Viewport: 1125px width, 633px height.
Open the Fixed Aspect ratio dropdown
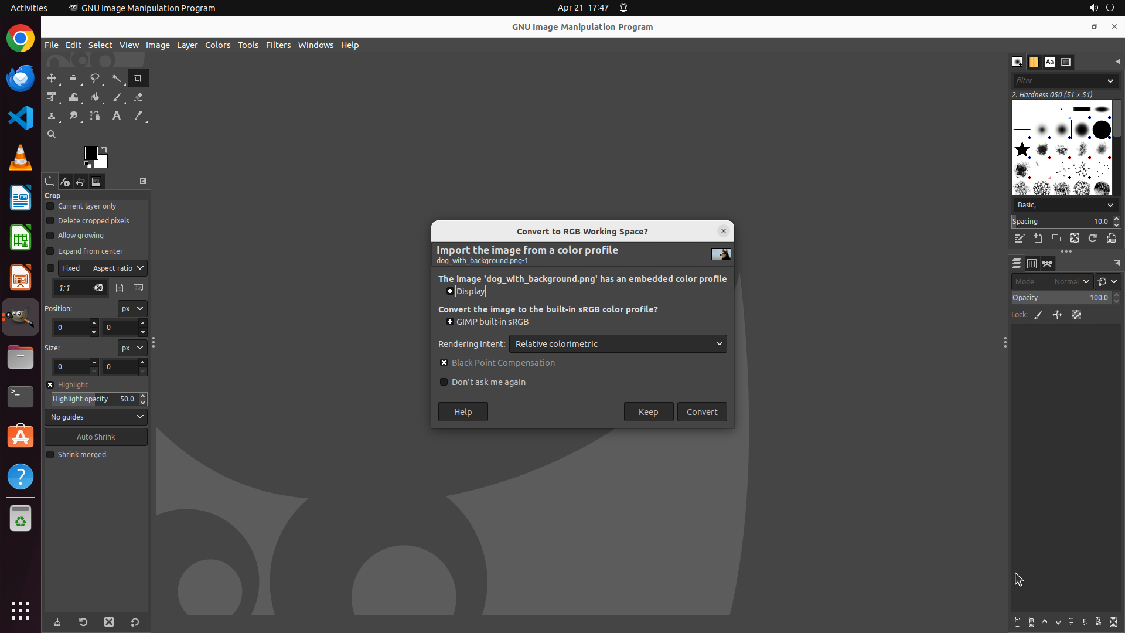(103, 268)
